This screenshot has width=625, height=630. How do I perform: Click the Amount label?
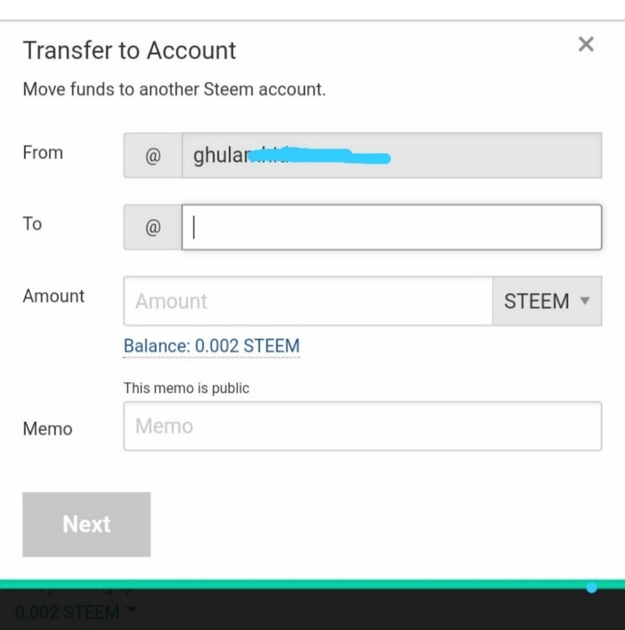pyautogui.click(x=53, y=296)
